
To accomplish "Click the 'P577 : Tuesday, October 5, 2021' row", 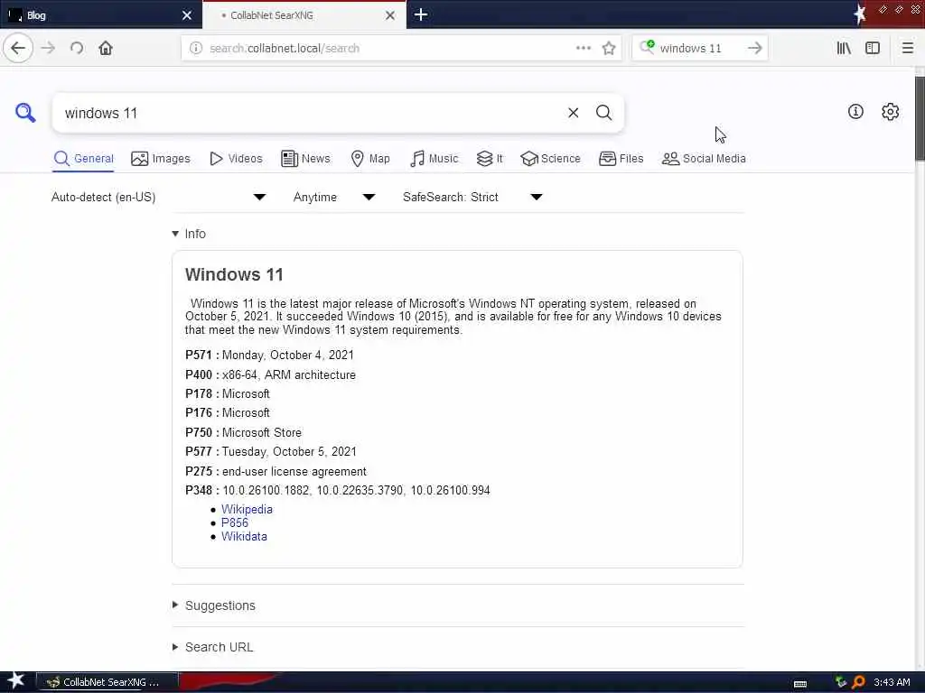I will (271, 451).
